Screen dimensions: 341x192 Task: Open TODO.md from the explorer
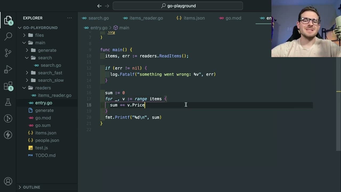point(46,155)
